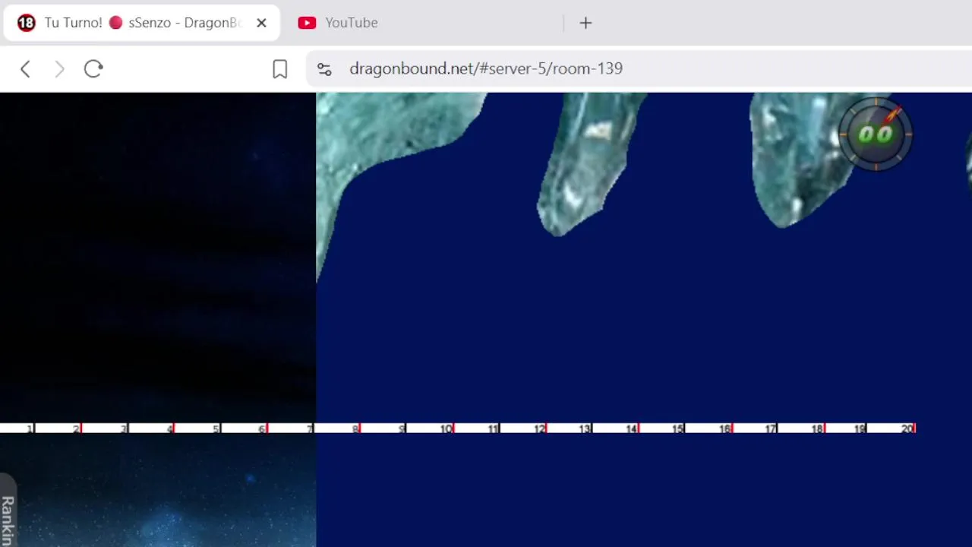Click the DragonBound 18 favicon
This screenshot has width=972, height=547.
pyautogui.click(x=26, y=23)
